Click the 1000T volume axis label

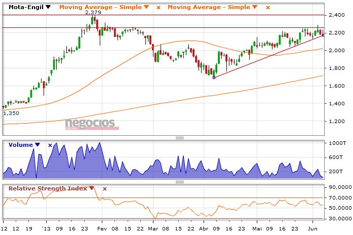point(337,143)
